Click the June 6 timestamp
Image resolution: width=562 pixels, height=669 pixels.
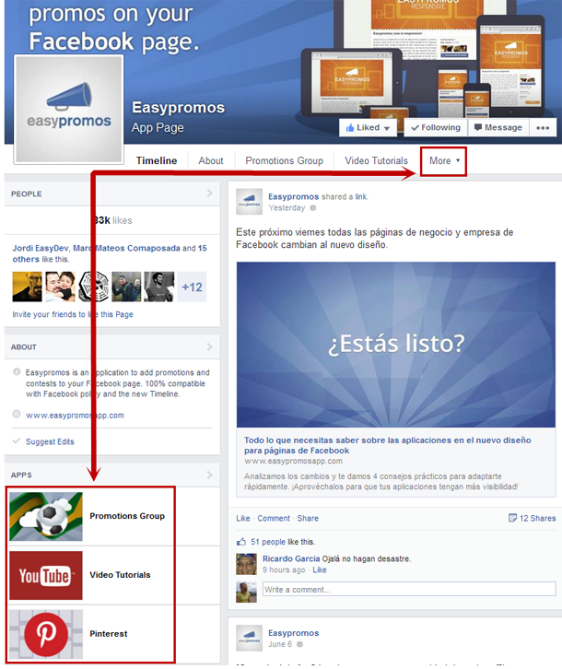[280, 644]
